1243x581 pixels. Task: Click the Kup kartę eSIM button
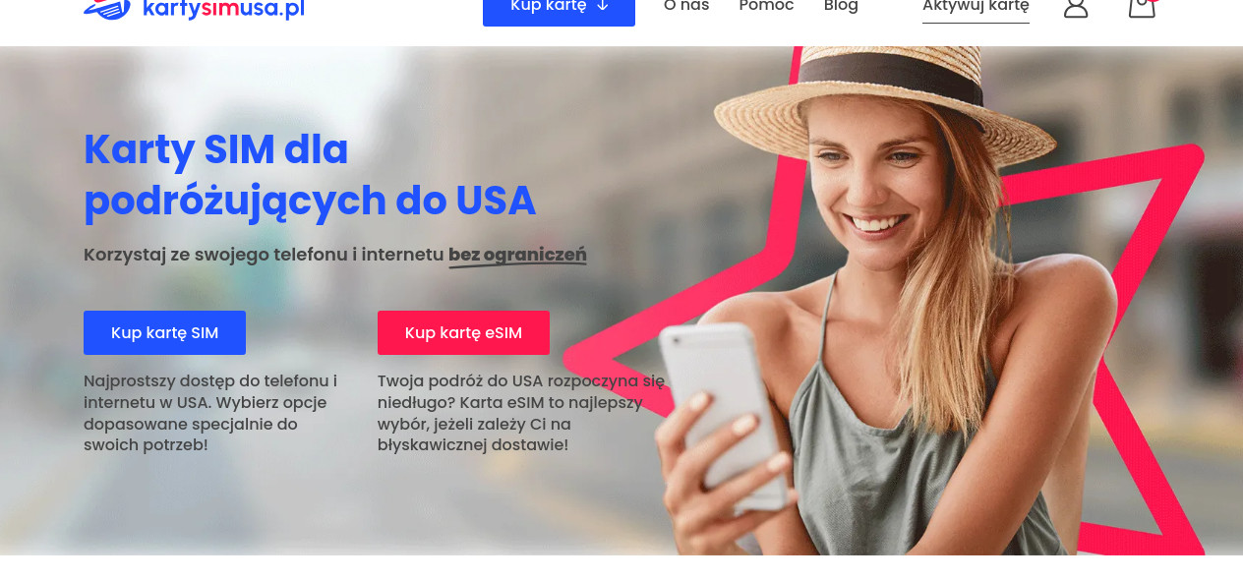(x=463, y=332)
